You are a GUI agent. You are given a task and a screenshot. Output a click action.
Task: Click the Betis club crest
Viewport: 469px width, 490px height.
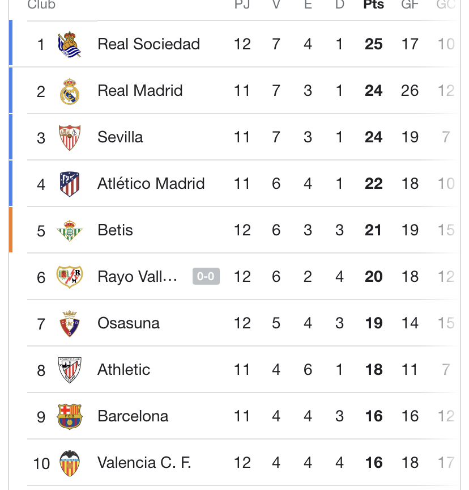click(x=69, y=231)
